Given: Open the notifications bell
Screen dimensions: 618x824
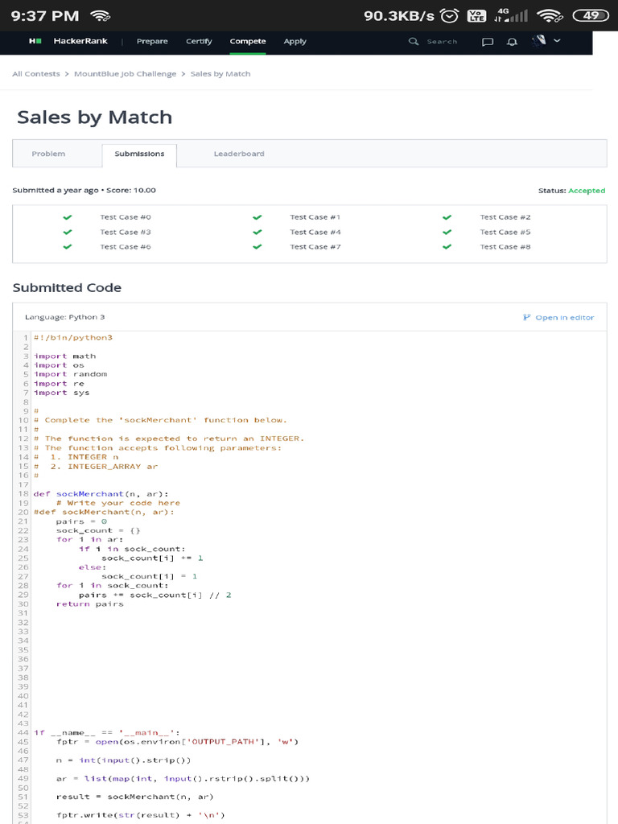Looking at the screenshot, I should point(512,42).
